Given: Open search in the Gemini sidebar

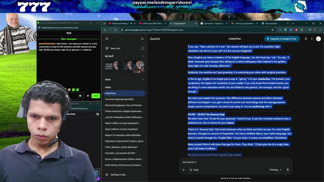Looking at the screenshot, I should coord(142,39).
